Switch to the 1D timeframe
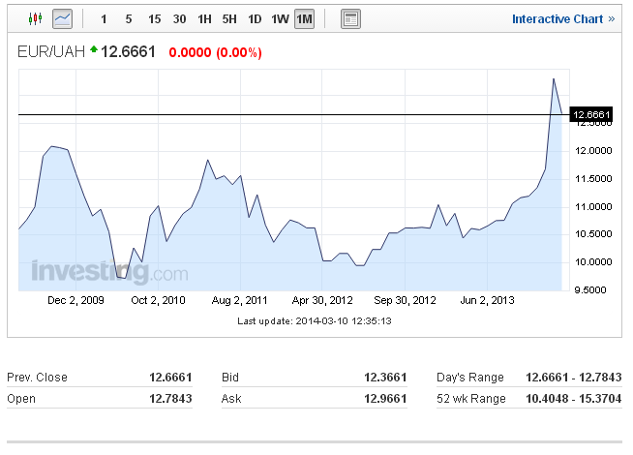This screenshot has width=633, height=455. [x=255, y=19]
